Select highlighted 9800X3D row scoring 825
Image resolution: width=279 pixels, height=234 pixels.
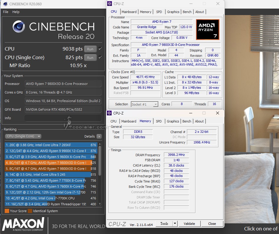tap(51, 163)
